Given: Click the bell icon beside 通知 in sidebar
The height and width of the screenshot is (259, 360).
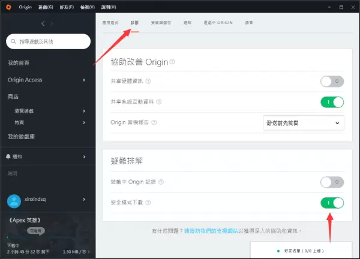Looking at the screenshot, I should pyautogui.click(x=8, y=156).
